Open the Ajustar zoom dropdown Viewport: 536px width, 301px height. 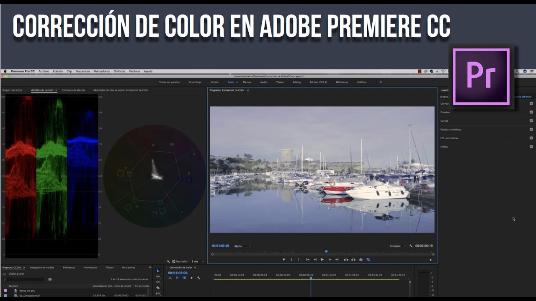[x=242, y=246]
